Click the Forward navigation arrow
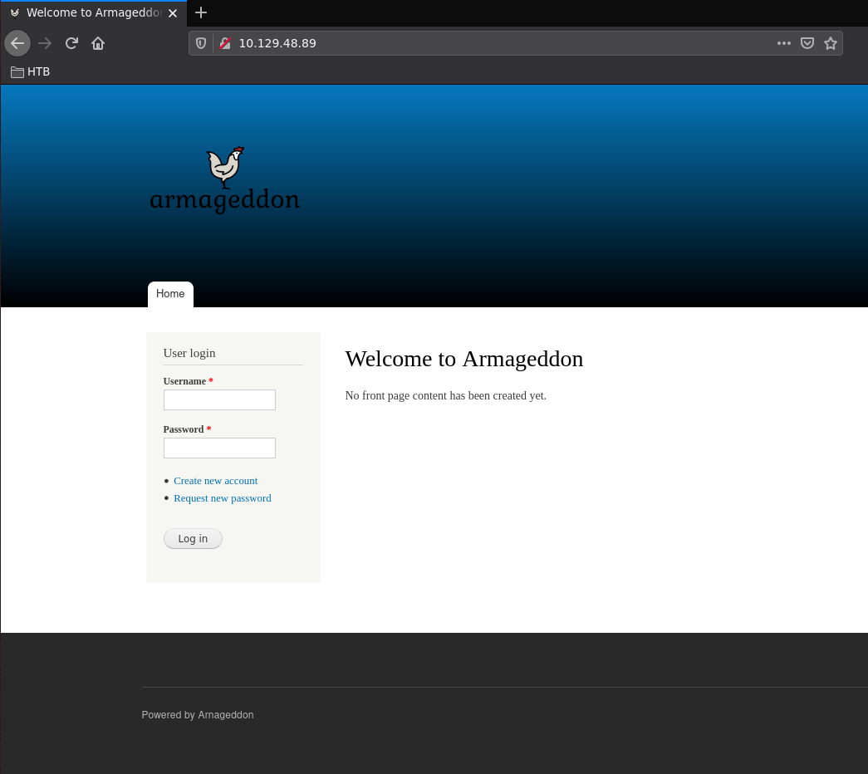Viewport: 868px width, 774px height. (45, 43)
